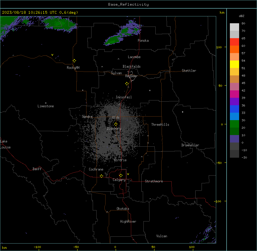
Task: Select the Limestone label
Action: click(x=46, y=106)
